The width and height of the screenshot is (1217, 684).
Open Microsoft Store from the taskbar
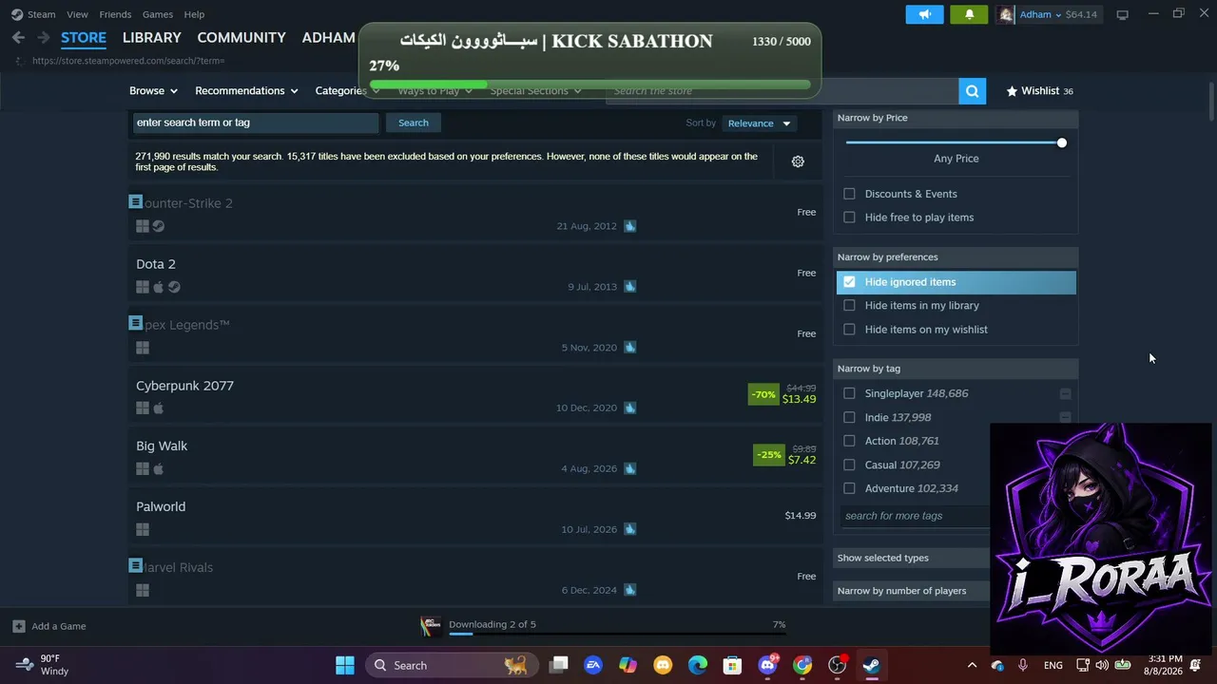[x=732, y=665]
